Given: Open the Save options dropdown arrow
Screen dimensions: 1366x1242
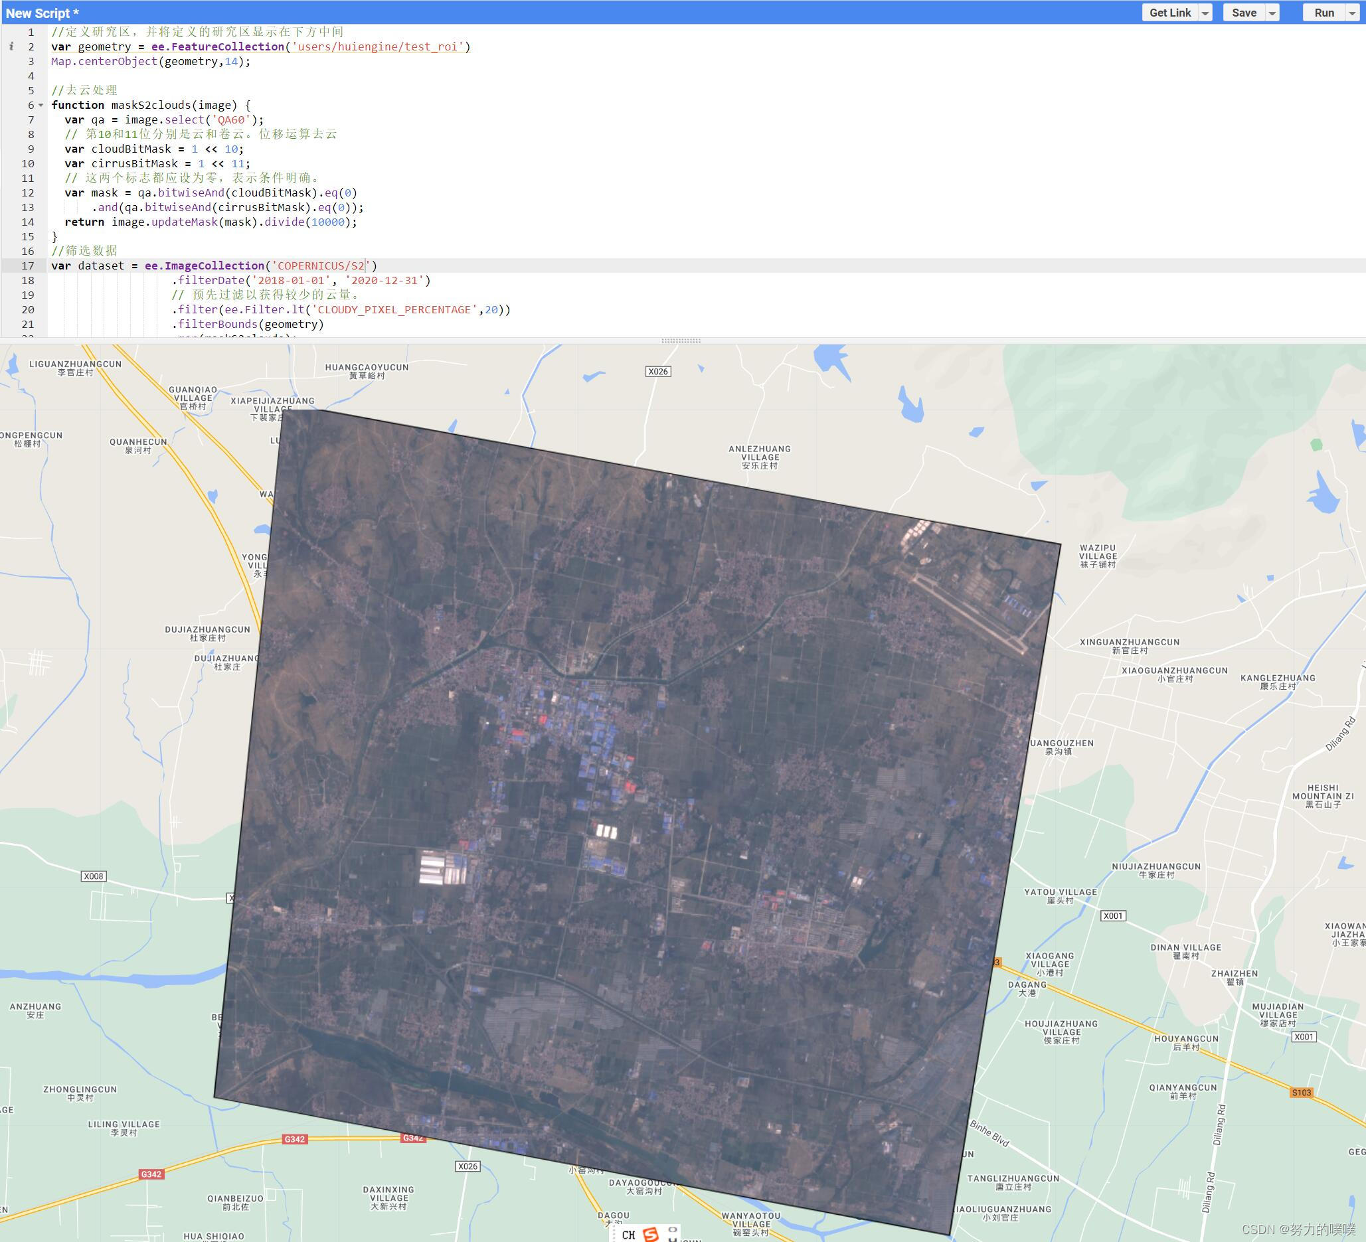Looking at the screenshot, I should (1272, 12).
